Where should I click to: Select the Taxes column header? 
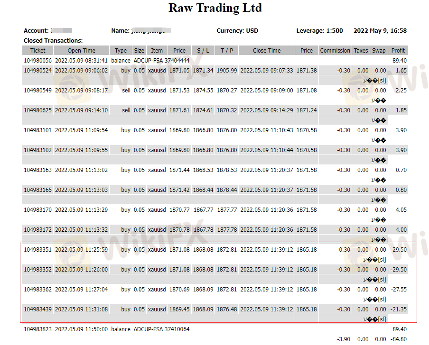point(361,51)
